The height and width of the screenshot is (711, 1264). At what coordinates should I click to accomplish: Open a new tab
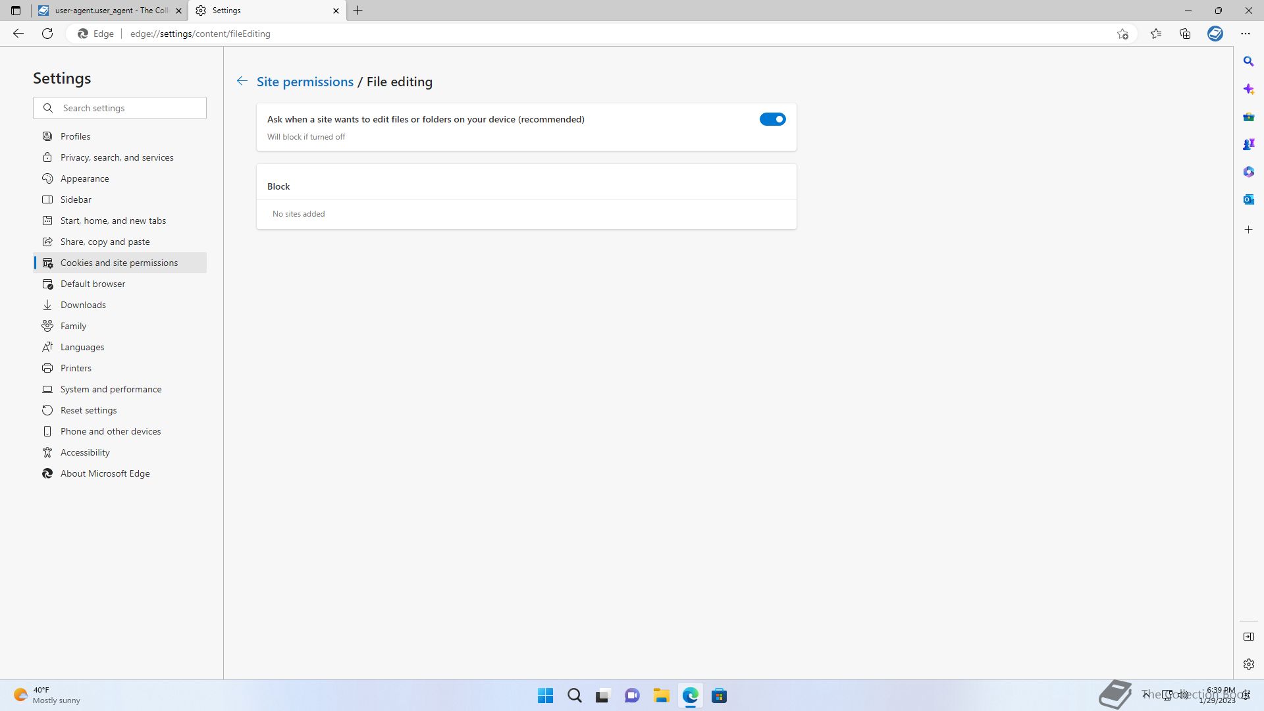pos(358,11)
